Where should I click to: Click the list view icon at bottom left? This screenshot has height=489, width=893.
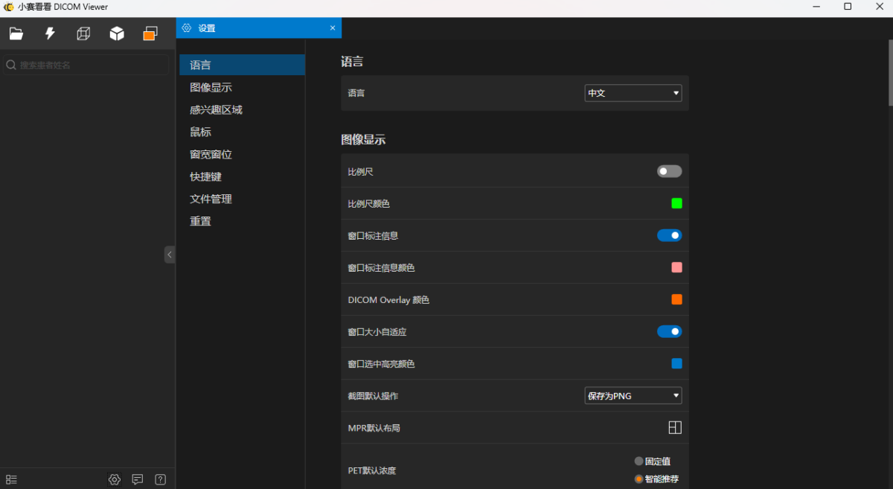coord(11,479)
